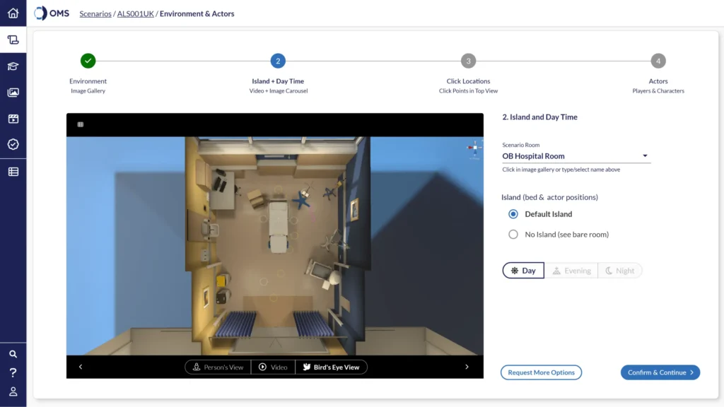Open the checklist clipboard sidebar icon
724x407 pixels.
tap(13, 144)
